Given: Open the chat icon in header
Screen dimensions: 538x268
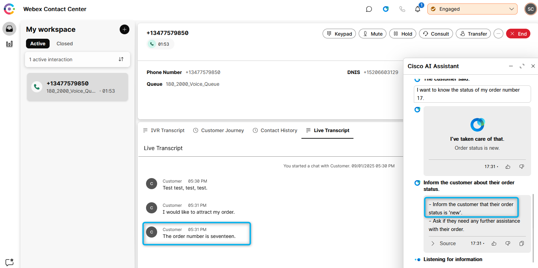Looking at the screenshot, I should [369, 9].
